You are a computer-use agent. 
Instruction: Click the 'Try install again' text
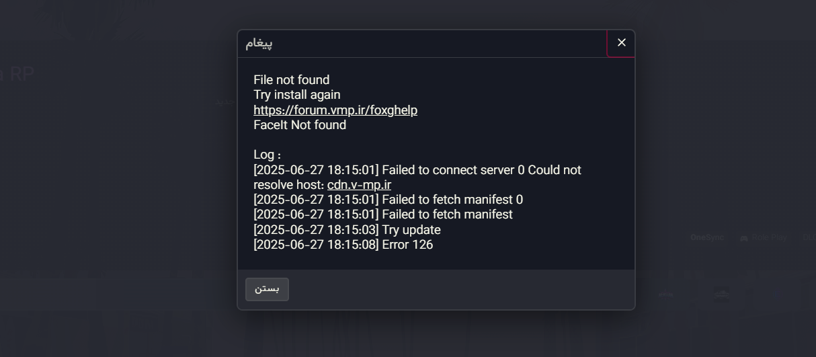tap(296, 95)
